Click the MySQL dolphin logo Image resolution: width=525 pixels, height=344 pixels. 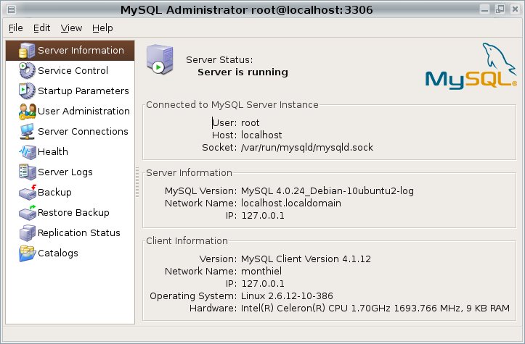point(471,65)
